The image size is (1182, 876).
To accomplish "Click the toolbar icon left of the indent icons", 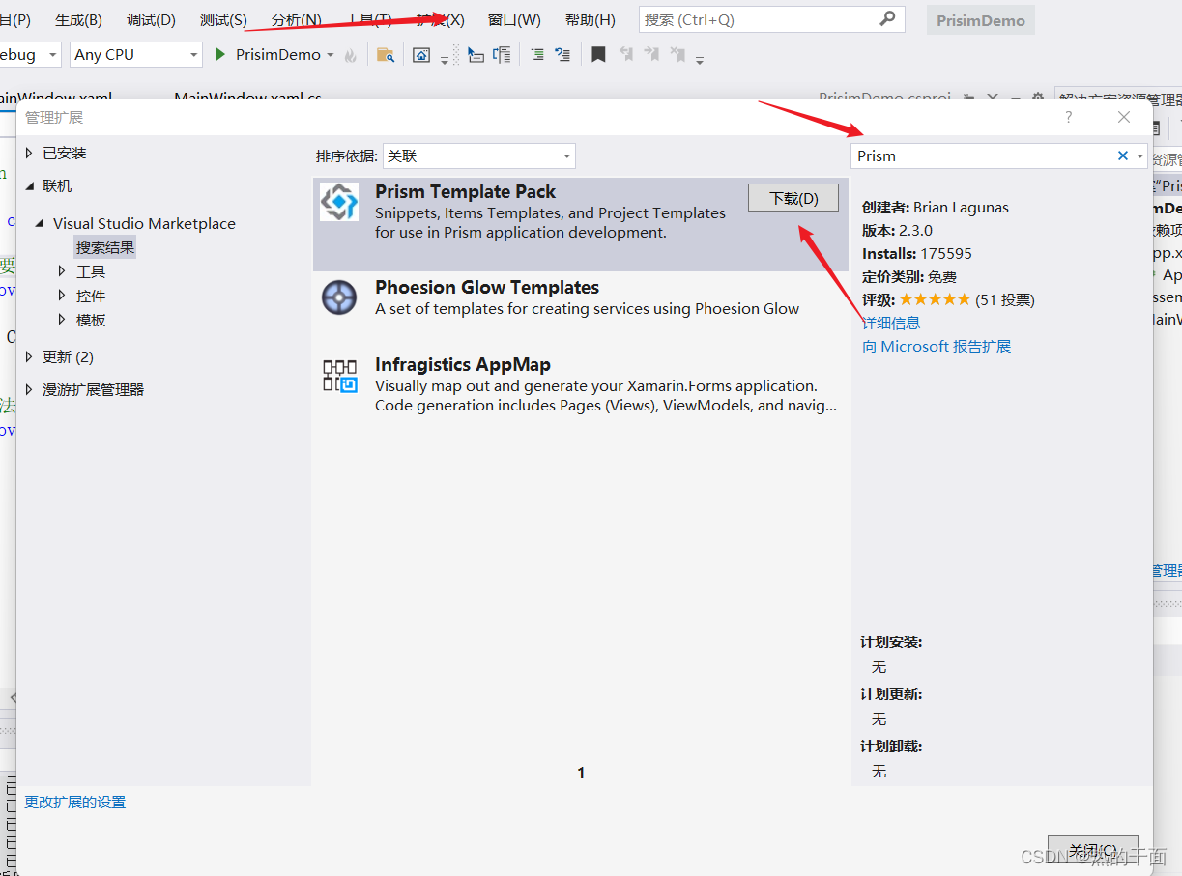I will click(x=502, y=55).
